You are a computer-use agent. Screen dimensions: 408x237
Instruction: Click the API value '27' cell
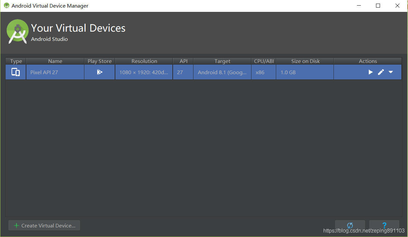(x=183, y=72)
